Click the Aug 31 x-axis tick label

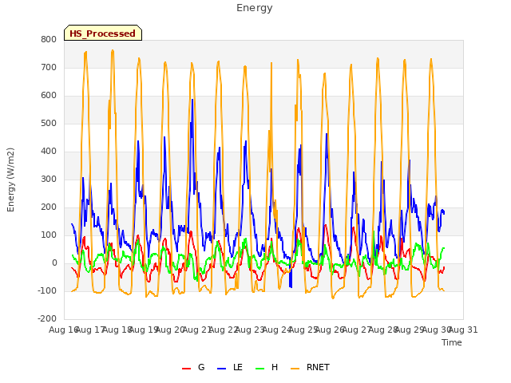(x=463, y=330)
